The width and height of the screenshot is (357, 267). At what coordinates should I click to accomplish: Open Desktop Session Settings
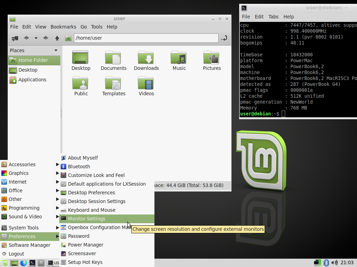107,201
